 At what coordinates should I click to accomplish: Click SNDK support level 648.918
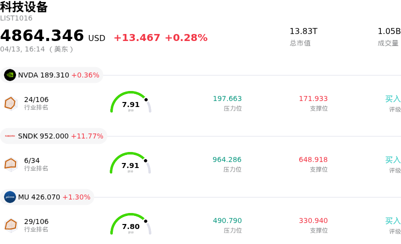tap(313, 160)
